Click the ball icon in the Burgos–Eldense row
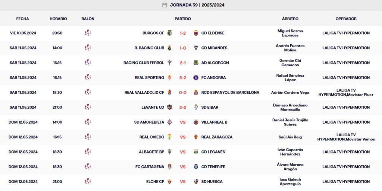This screenshot has width=382, height=191. tap(88, 33)
